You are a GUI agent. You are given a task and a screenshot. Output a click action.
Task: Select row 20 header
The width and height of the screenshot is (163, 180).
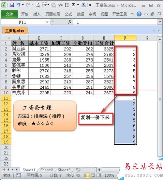(x=6, y=147)
